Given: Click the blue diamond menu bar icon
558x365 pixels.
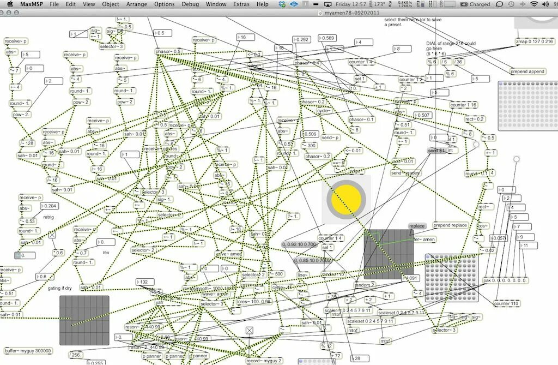Looking at the screenshot, I should (x=294, y=4).
